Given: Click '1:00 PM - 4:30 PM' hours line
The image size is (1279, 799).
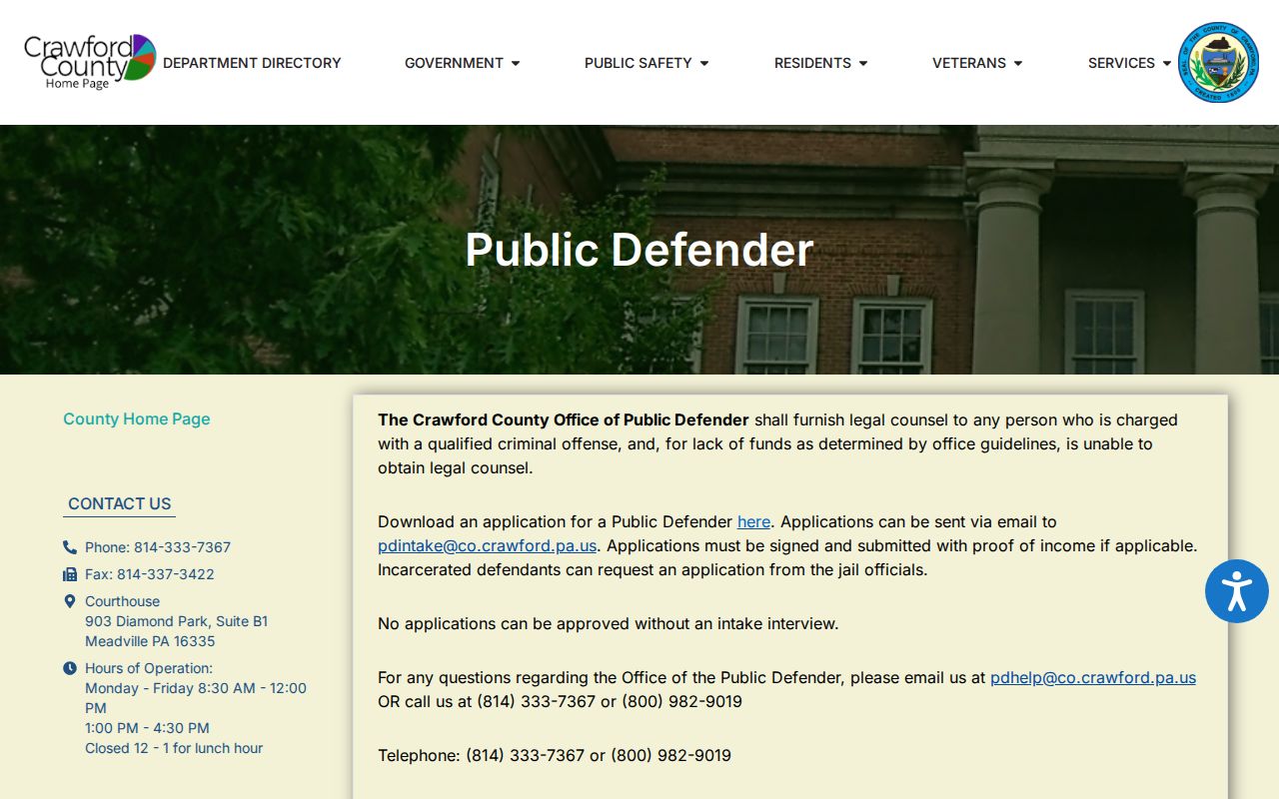Looking at the screenshot, I should [x=147, y=728].
